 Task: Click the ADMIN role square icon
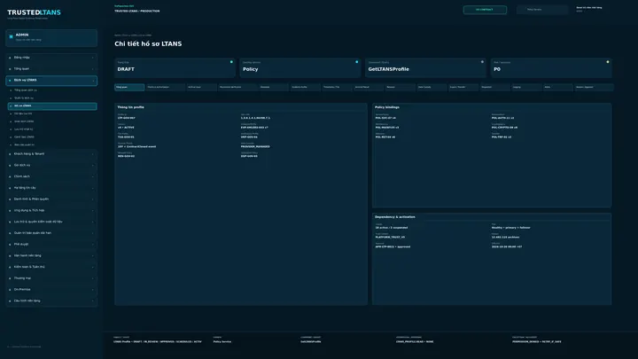click(x=11, y=36)
